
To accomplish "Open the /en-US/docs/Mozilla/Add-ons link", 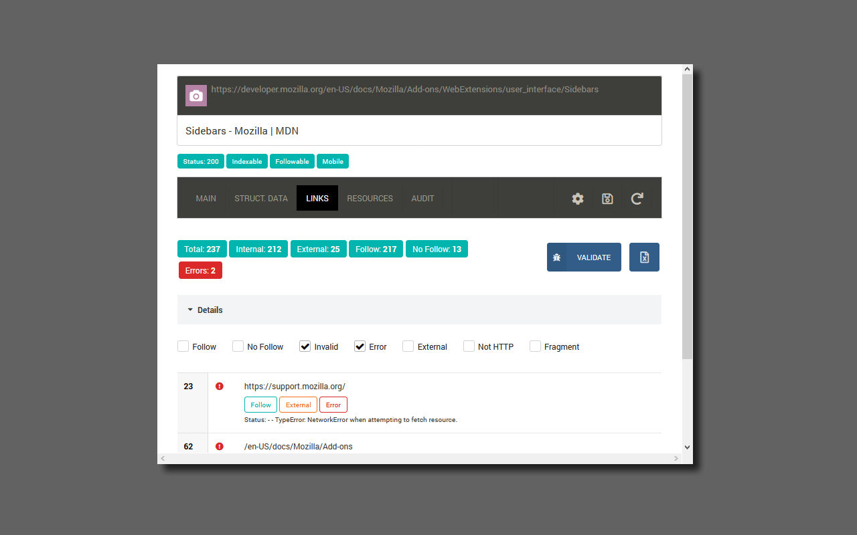I will pos(299,447).
